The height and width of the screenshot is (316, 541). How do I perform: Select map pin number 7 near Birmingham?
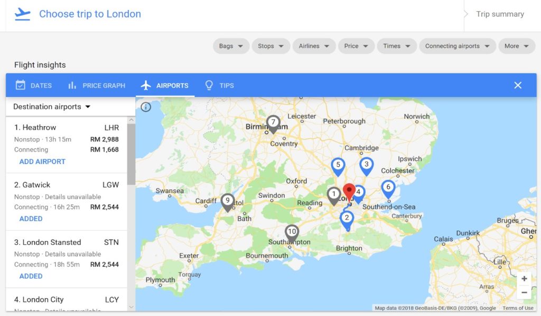273,124
